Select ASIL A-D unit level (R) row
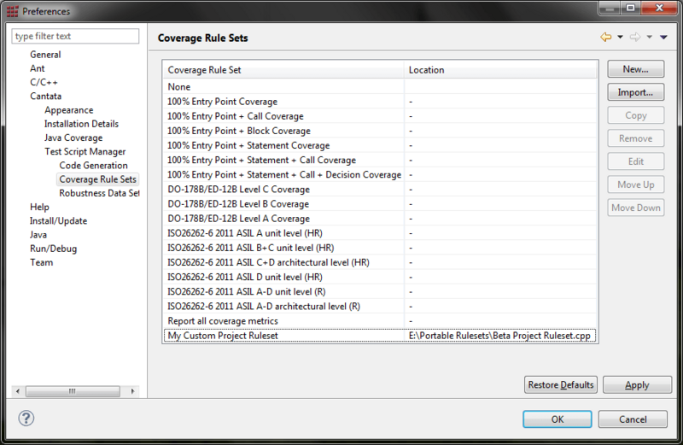The height and width of the screenshot is (445, 683). pos(380,291)
